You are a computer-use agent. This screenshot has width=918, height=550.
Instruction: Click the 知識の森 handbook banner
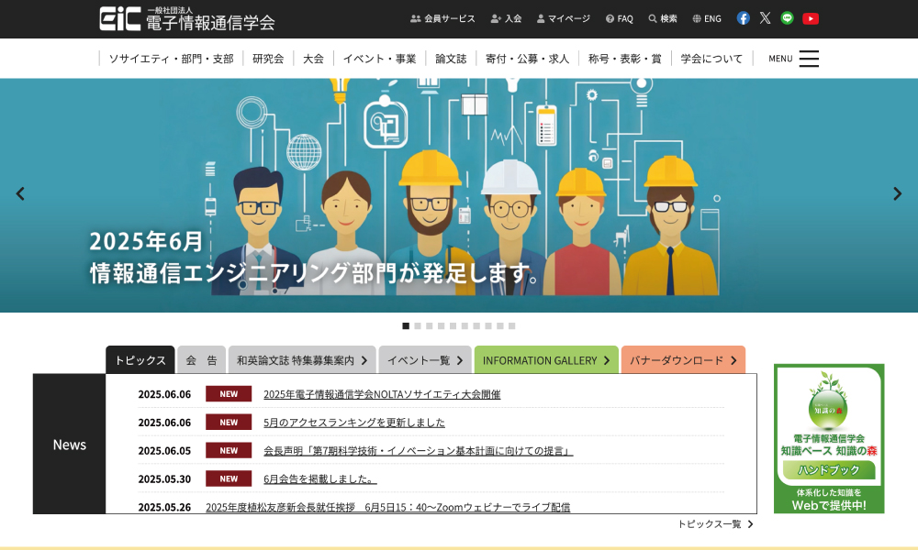828,438
